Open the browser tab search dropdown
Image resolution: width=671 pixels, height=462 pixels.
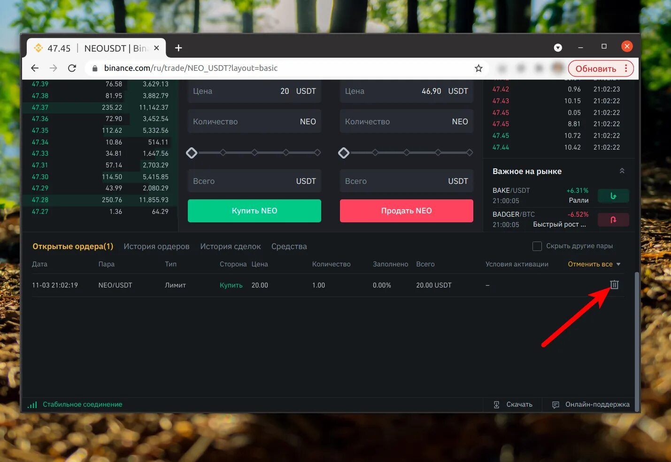click(x=558, y=48)
